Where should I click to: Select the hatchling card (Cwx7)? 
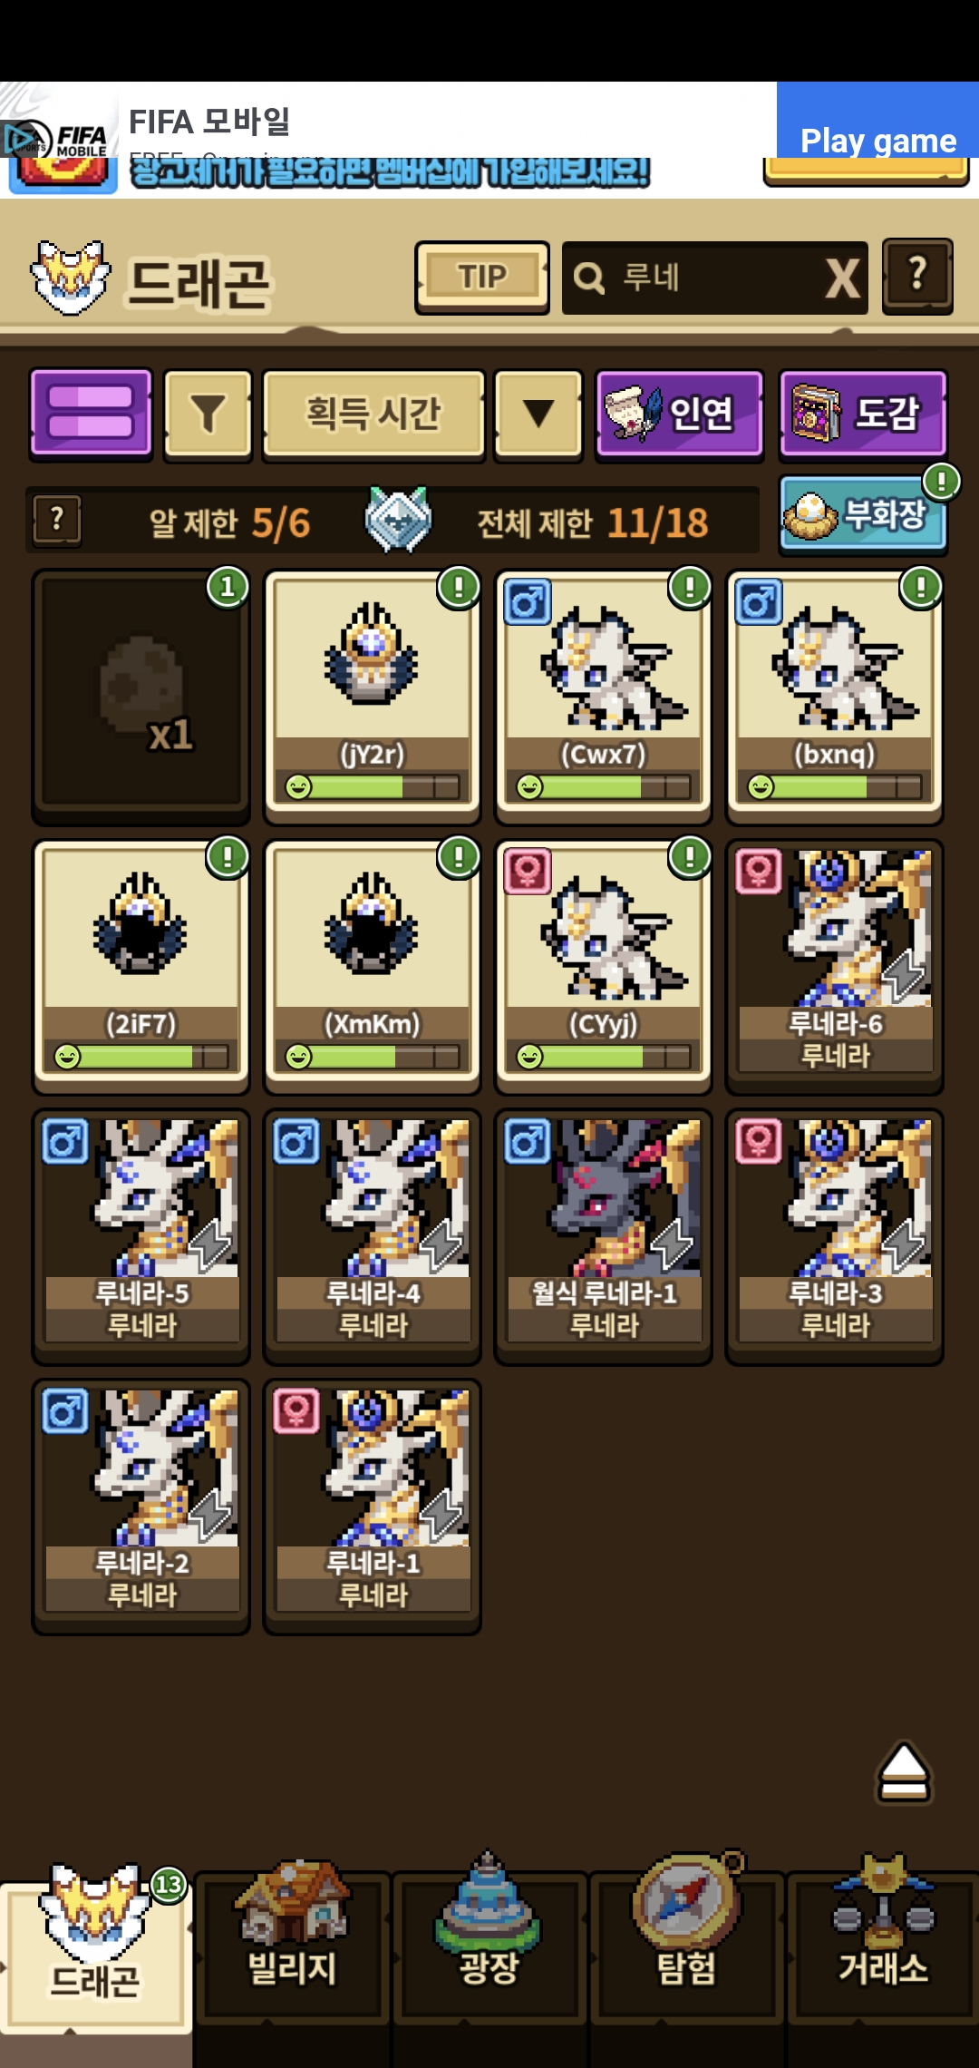click(603, 697)
